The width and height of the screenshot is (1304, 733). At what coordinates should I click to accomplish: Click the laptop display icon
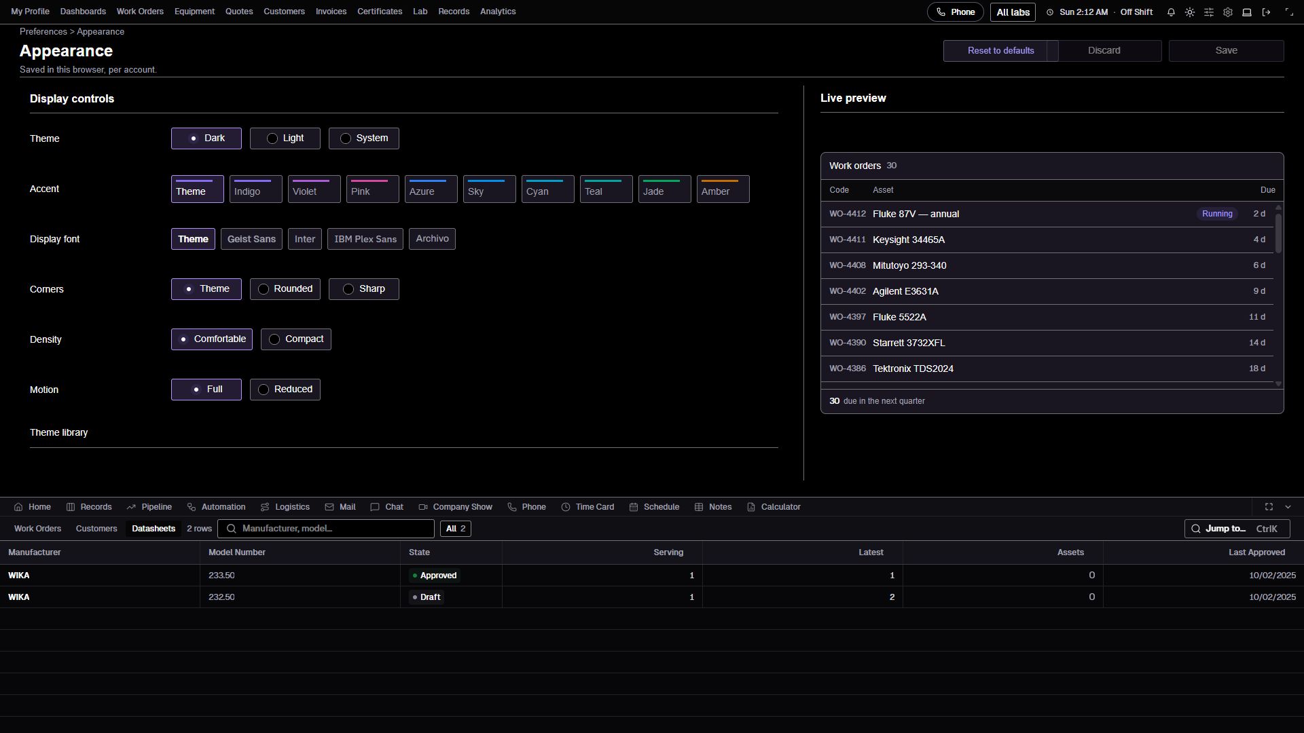[1247, 12]
